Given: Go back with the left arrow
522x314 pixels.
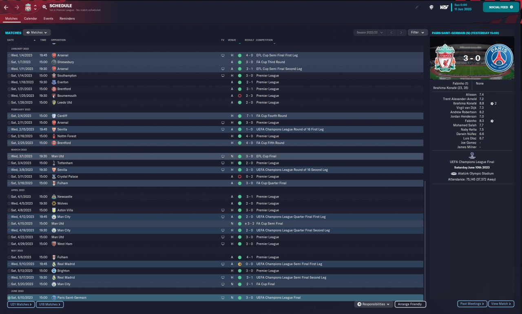Looking at the screenshot, I should 6,7.
